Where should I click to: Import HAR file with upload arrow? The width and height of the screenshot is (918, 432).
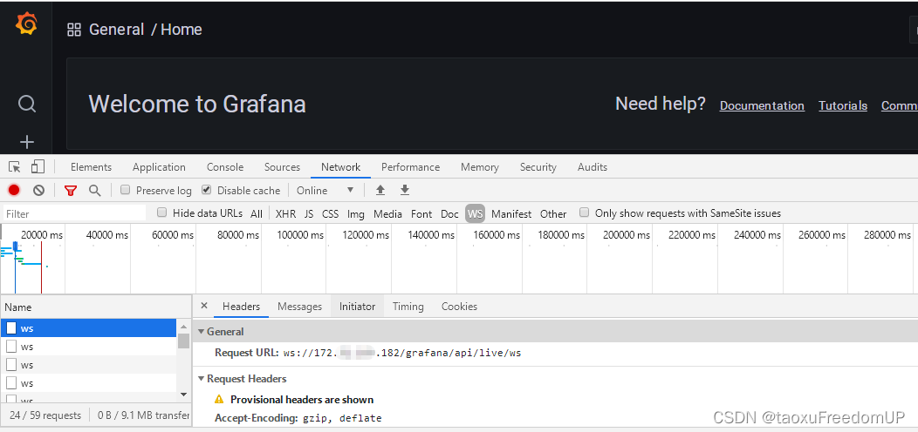click(x=380, y=190)
